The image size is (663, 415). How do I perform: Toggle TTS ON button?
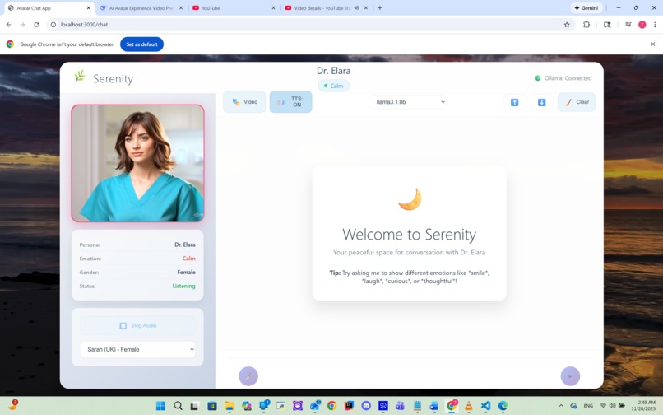pyautogui.click(x=291, y=102)
